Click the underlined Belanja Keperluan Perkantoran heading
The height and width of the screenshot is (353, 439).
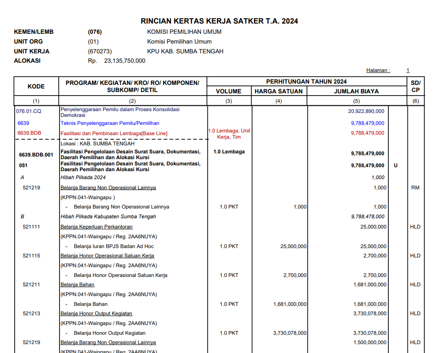[x=96, y=227]
